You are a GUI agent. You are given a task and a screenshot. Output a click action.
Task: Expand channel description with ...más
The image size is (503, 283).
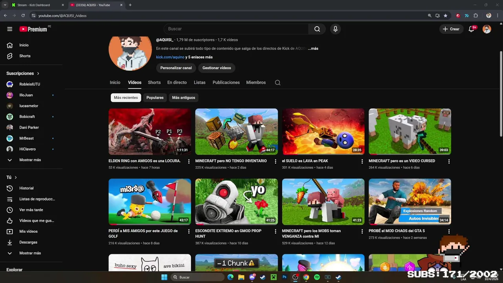coord(313,49)
